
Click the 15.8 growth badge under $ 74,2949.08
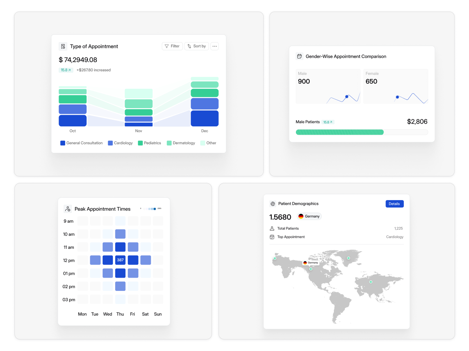[66, 70]
